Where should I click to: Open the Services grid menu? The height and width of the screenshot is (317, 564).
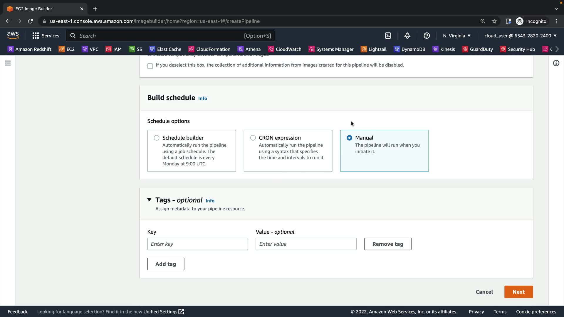[46, 36]
